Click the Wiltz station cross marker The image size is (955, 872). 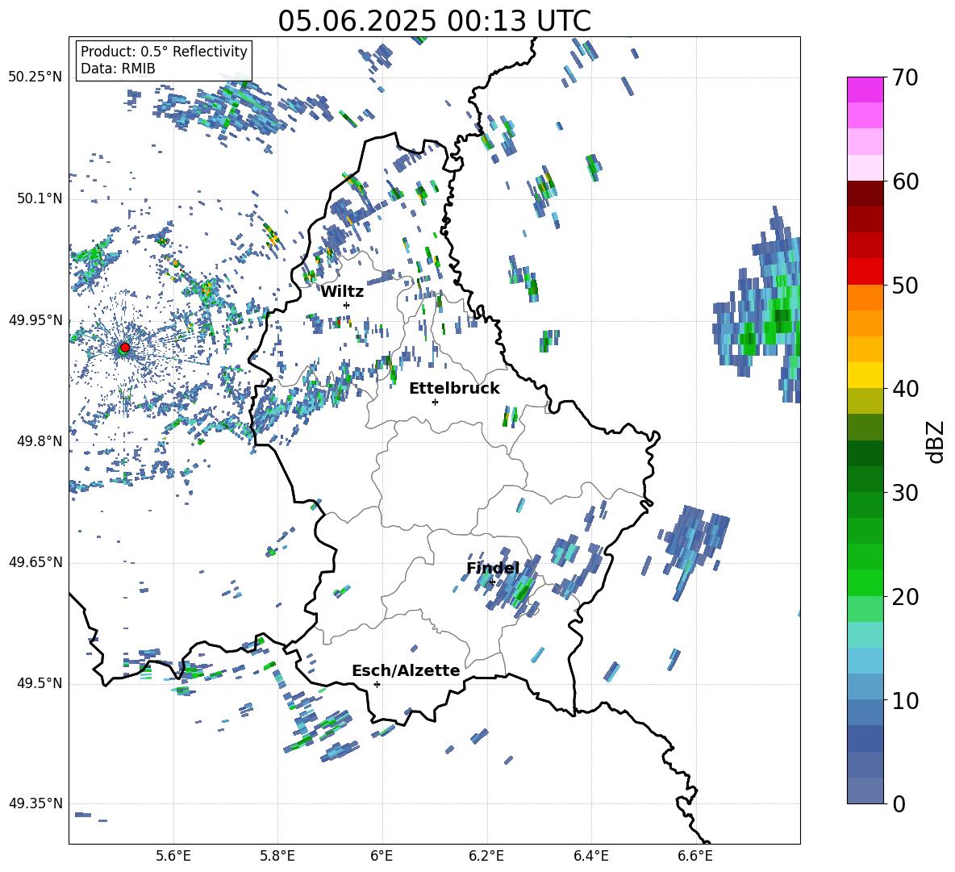pyautogui.click(x=347, y=305)
